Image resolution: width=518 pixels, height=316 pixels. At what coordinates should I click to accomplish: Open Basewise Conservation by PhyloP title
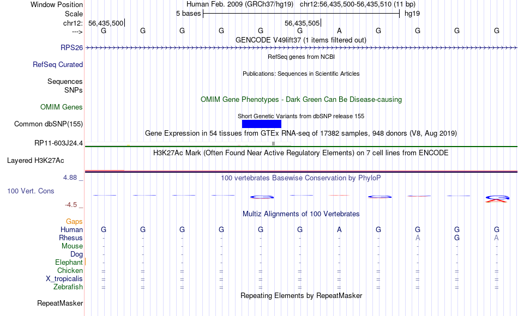(301, 178)
